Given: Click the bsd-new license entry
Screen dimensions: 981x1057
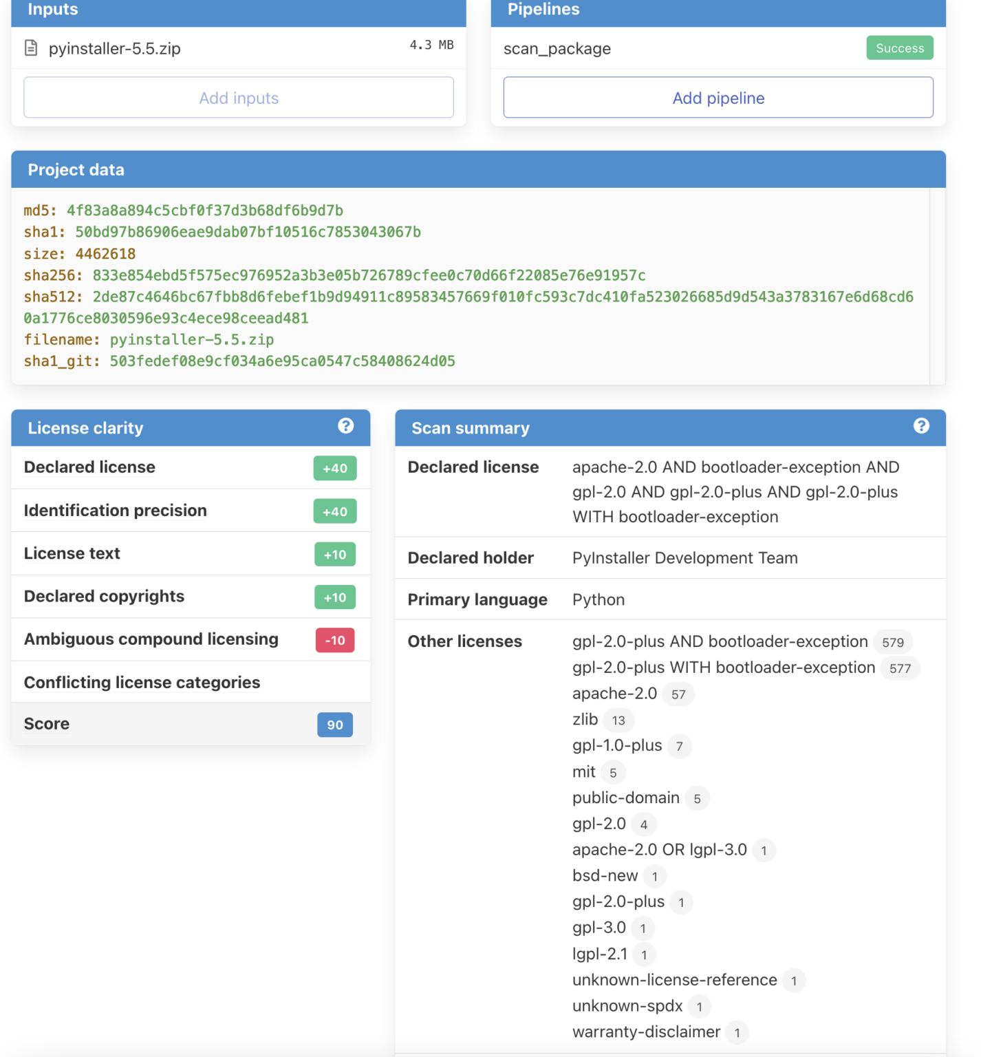Looking at the screenshot, I should coord(605,876).
